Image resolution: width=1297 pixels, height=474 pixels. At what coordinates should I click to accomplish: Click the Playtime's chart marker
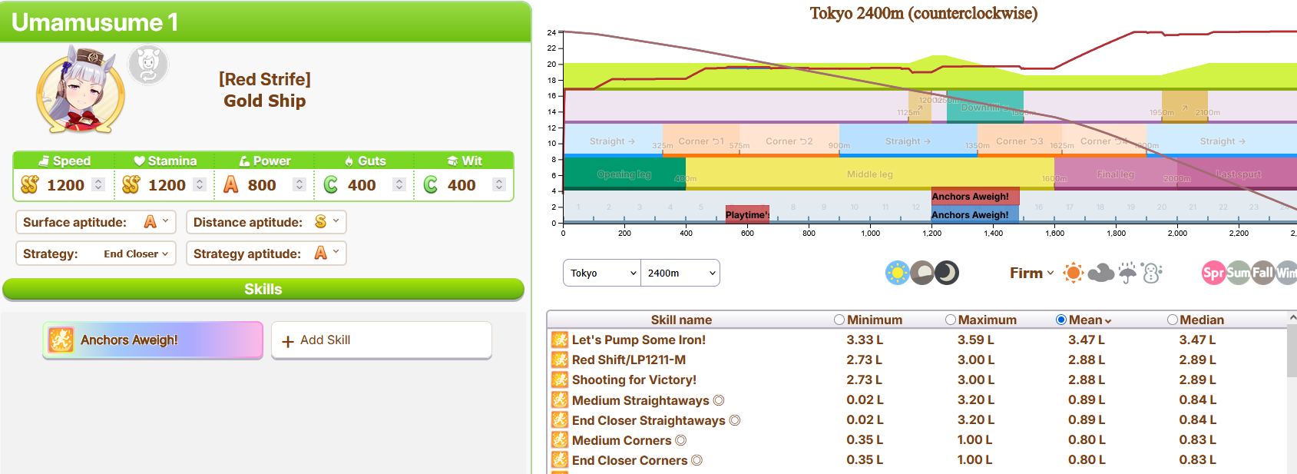click(x=747, y=215)
